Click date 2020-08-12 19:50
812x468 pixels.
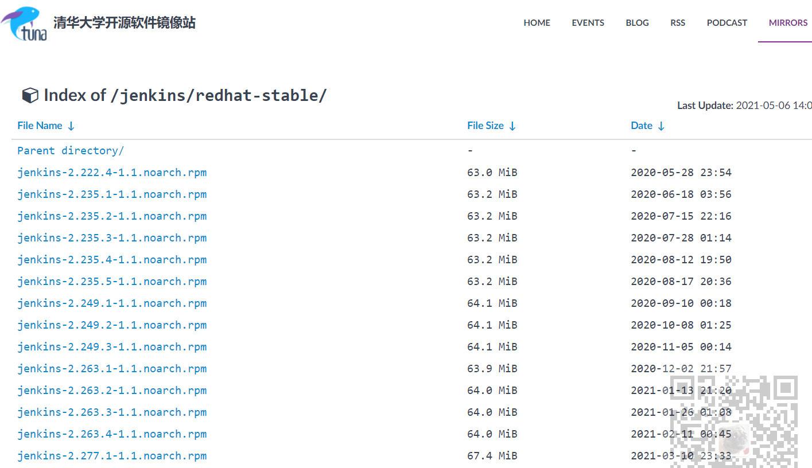[681, 259]
